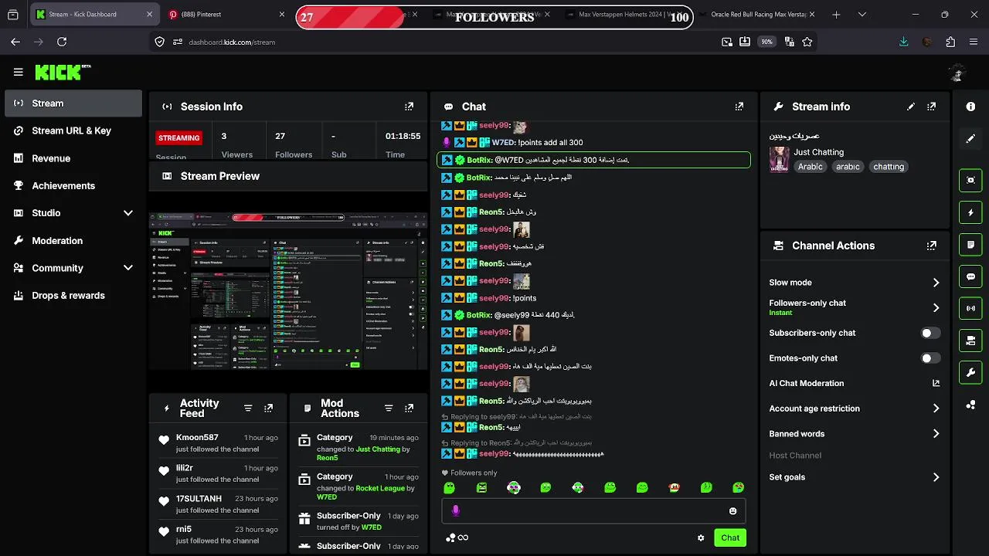Click the chatting tag in Stream info

(x=889, y=167)
